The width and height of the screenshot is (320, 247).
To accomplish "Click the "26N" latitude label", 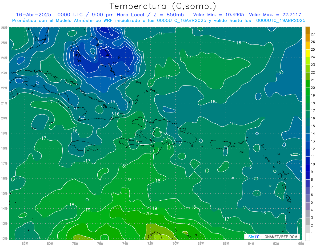I will point(4,28).
